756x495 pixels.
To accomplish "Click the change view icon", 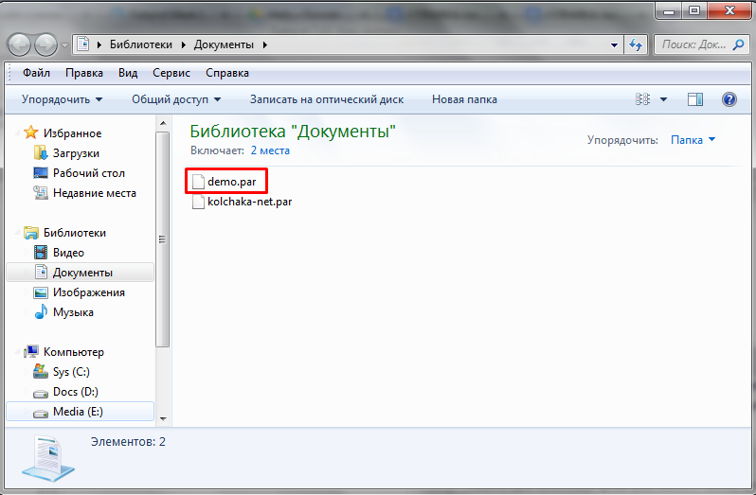I will (x=642, y=99).
